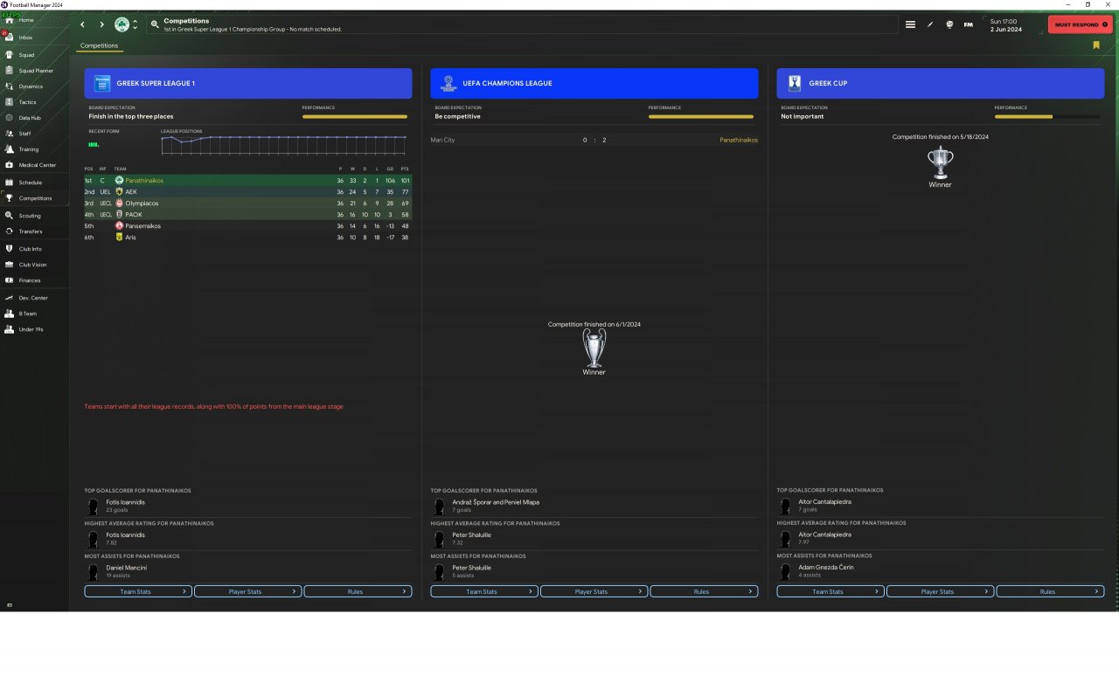Viewport: 1119px width, 683px height.
Task: Click the pencil edit icon
Action: point(930,24)
